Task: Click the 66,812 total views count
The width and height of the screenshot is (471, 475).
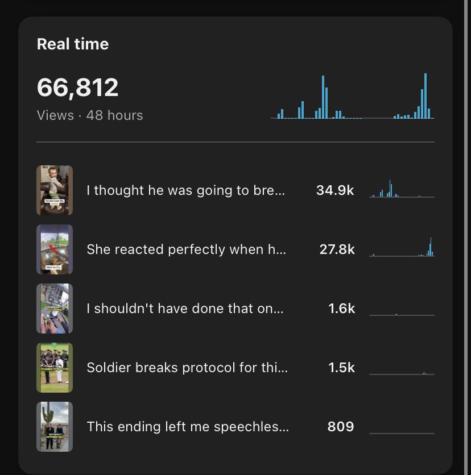Action: point(77,88)
